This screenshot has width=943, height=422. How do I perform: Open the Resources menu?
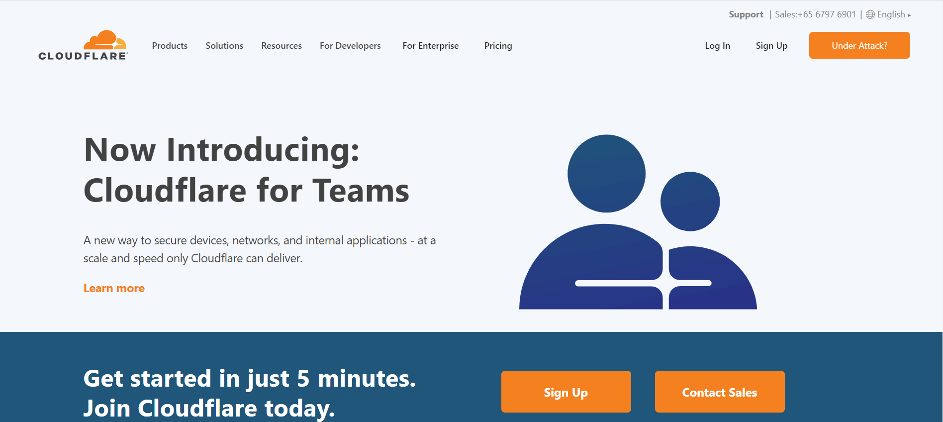click(282, 46)
